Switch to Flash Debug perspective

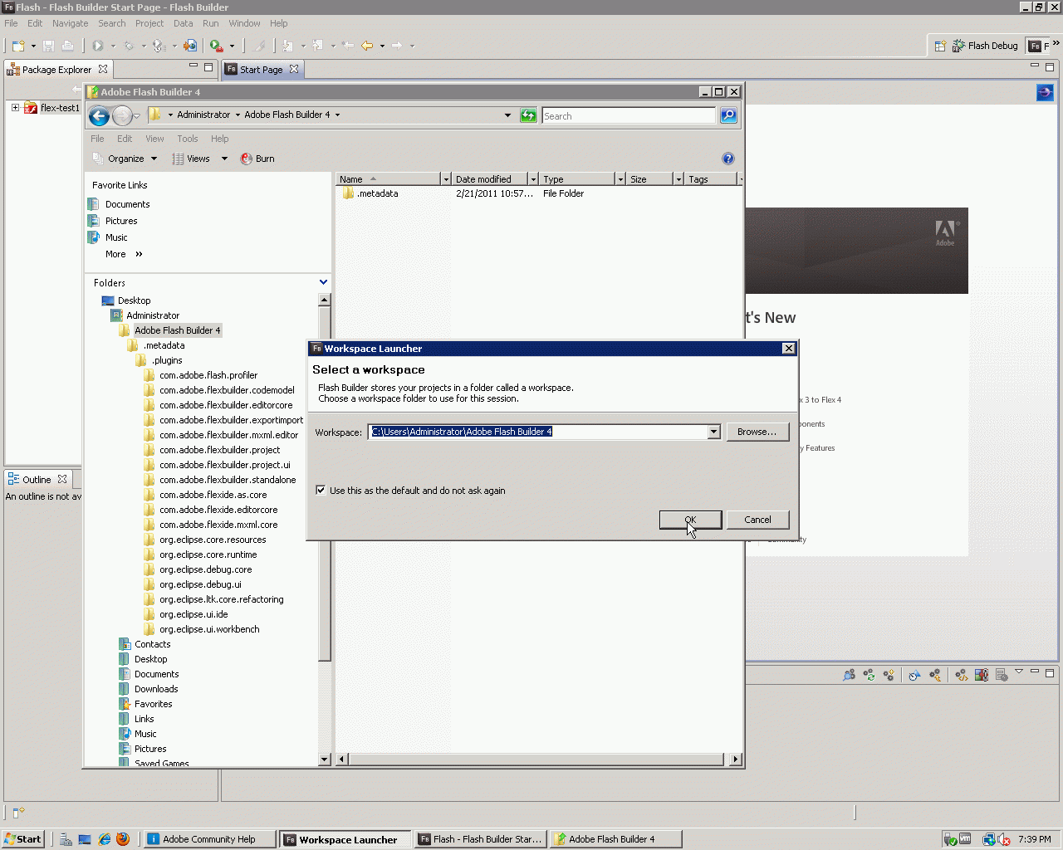point(985,46)
